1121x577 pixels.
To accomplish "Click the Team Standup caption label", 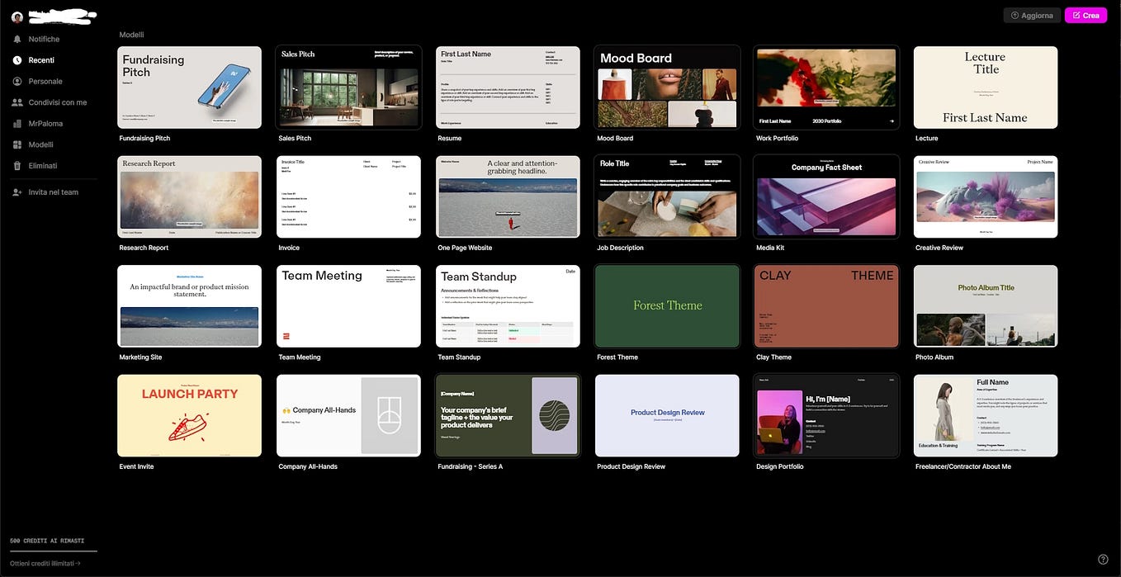I will pyautogui.click(x=459, y=357).
